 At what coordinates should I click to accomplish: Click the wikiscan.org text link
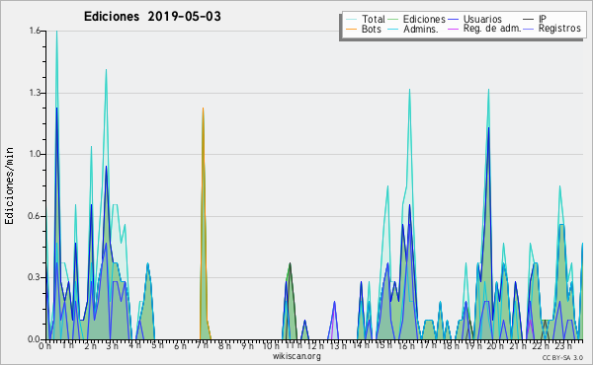pos(296,356)
